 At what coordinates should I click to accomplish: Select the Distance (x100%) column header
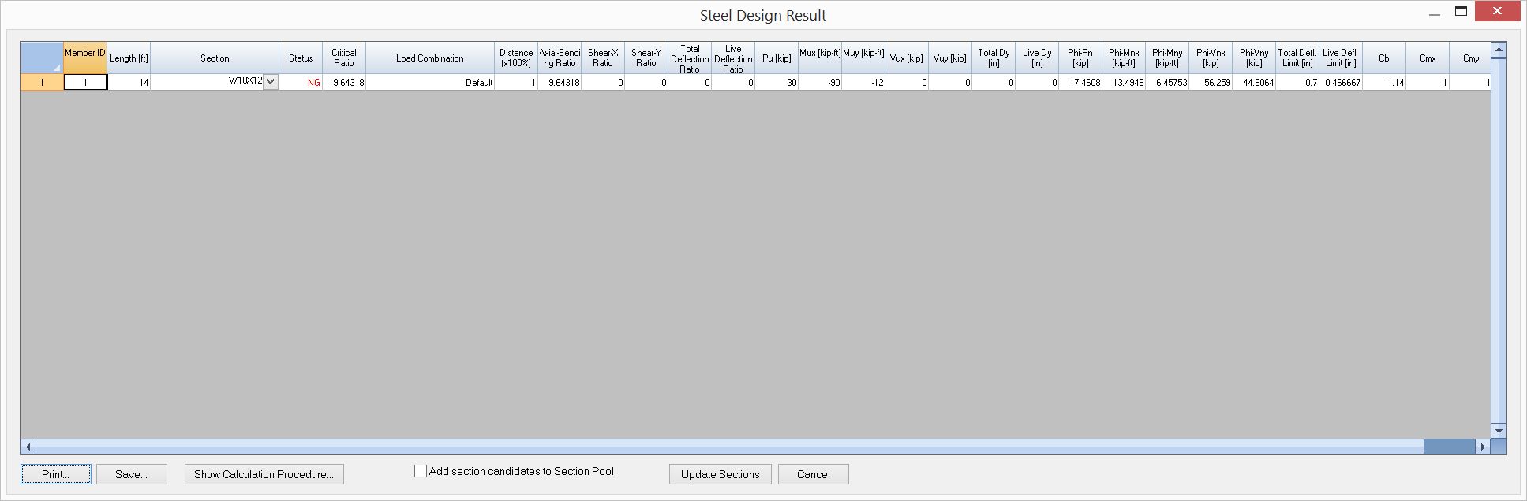[516, 58]
